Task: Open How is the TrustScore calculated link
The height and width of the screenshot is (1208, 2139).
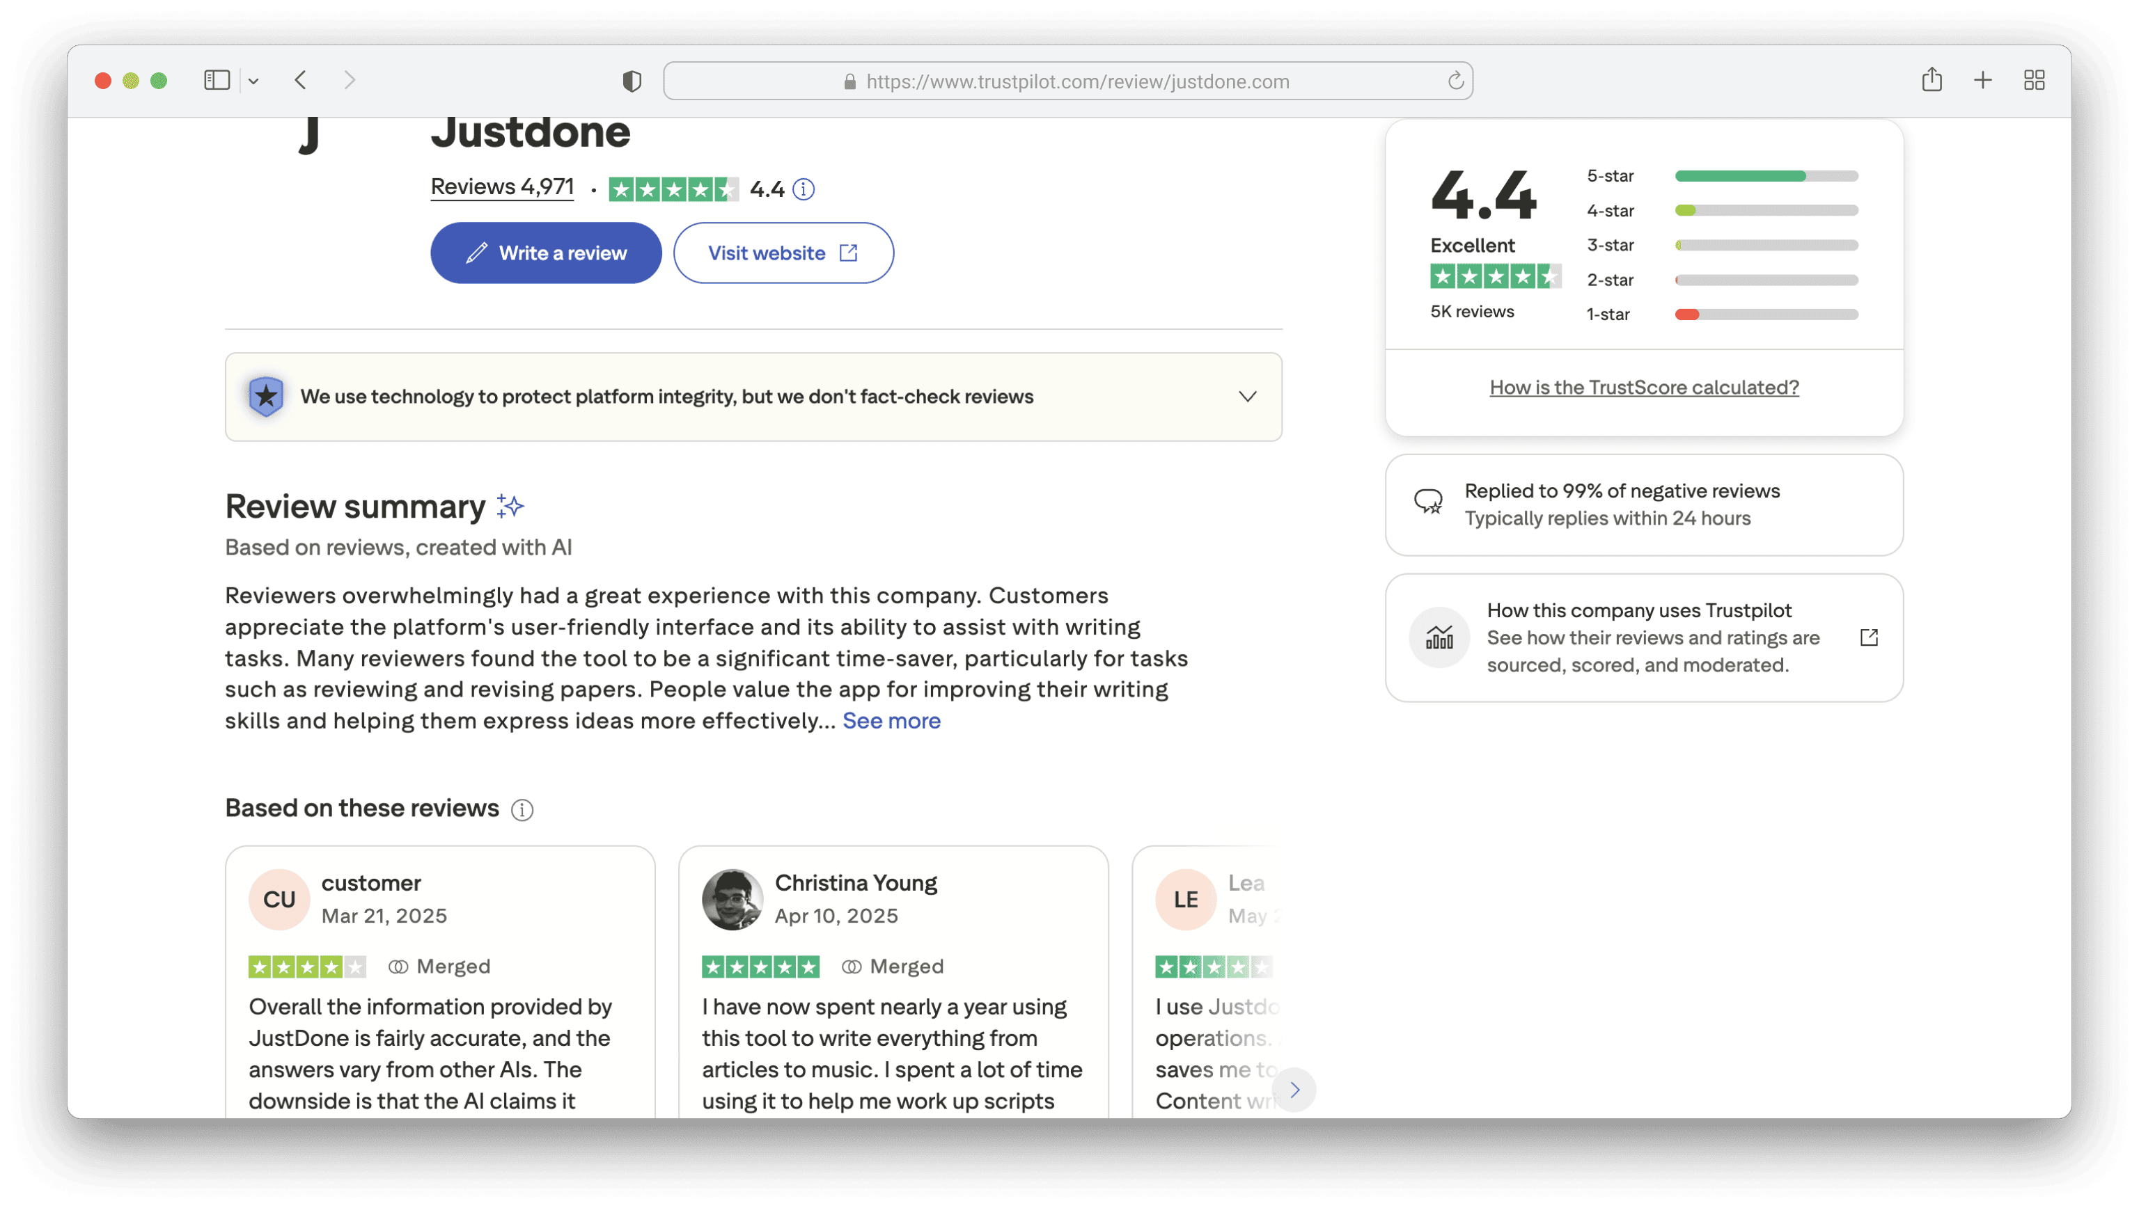Action: (x=1643, y=388)
